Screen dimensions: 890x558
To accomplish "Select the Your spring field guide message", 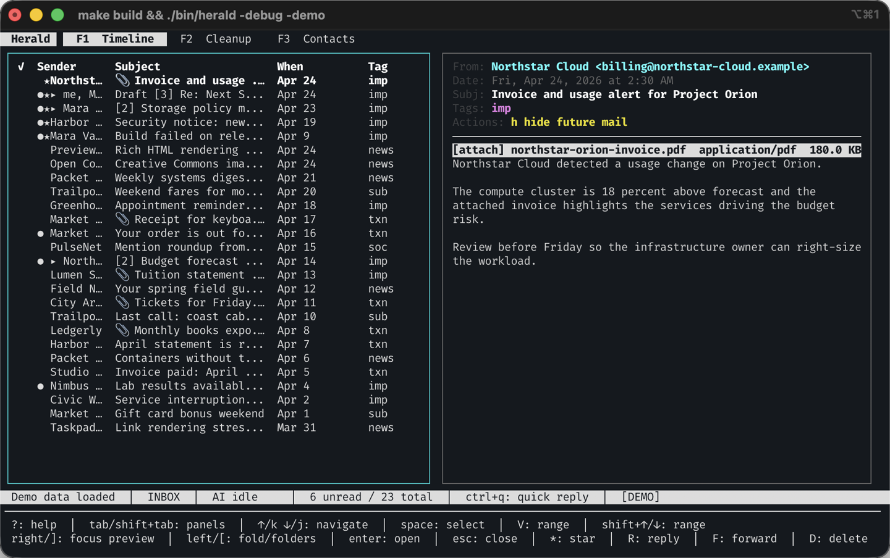I will pos(219,289).
